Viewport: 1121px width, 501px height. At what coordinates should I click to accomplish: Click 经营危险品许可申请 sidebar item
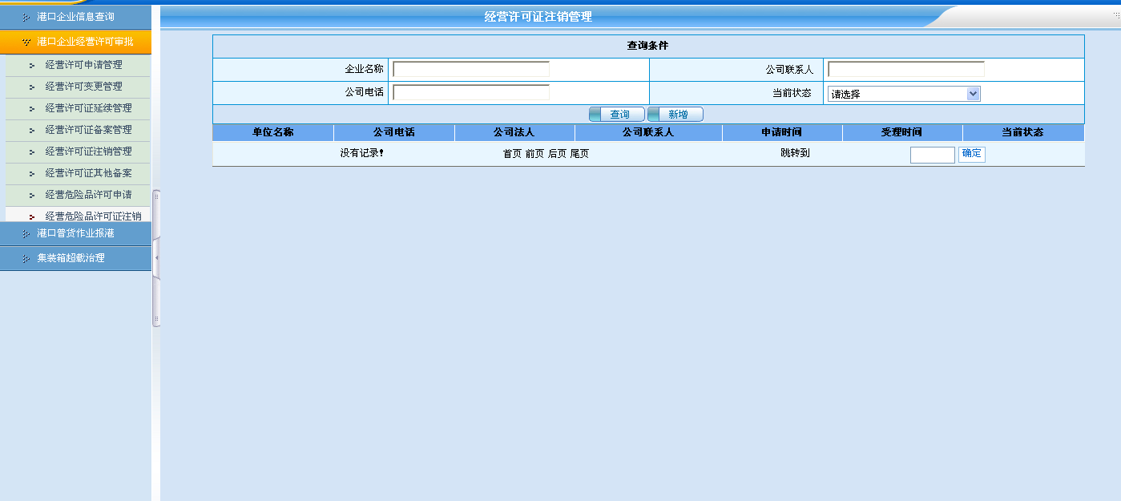[88, 195]
